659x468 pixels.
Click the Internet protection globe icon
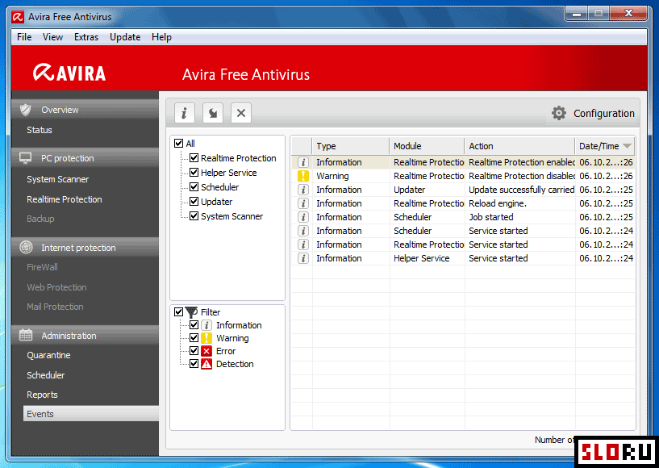tap(26, 248)
